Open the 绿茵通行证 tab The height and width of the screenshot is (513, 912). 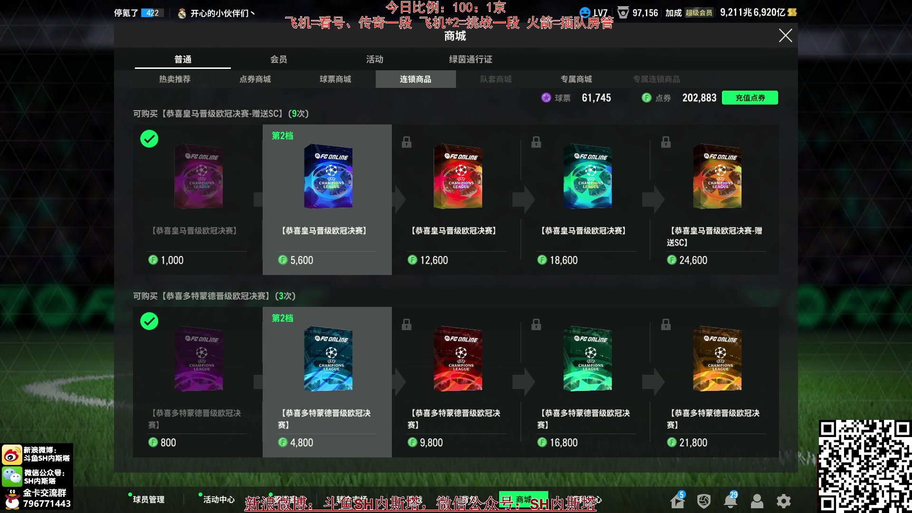(x=471, y=59)
